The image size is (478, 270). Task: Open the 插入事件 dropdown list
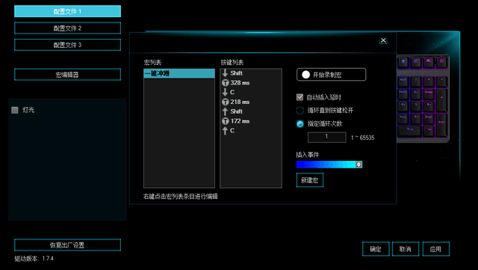click(329, 165)
